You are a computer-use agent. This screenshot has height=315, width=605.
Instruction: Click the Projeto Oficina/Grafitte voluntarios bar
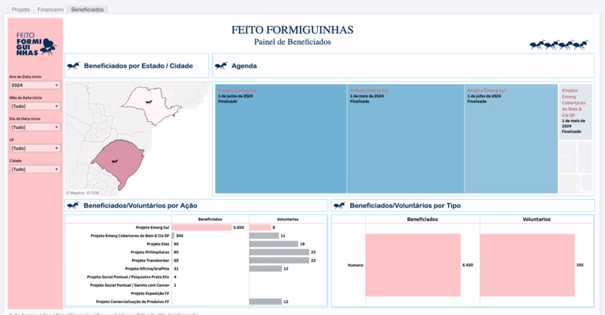pyautogui.click(x=265, y=268)
